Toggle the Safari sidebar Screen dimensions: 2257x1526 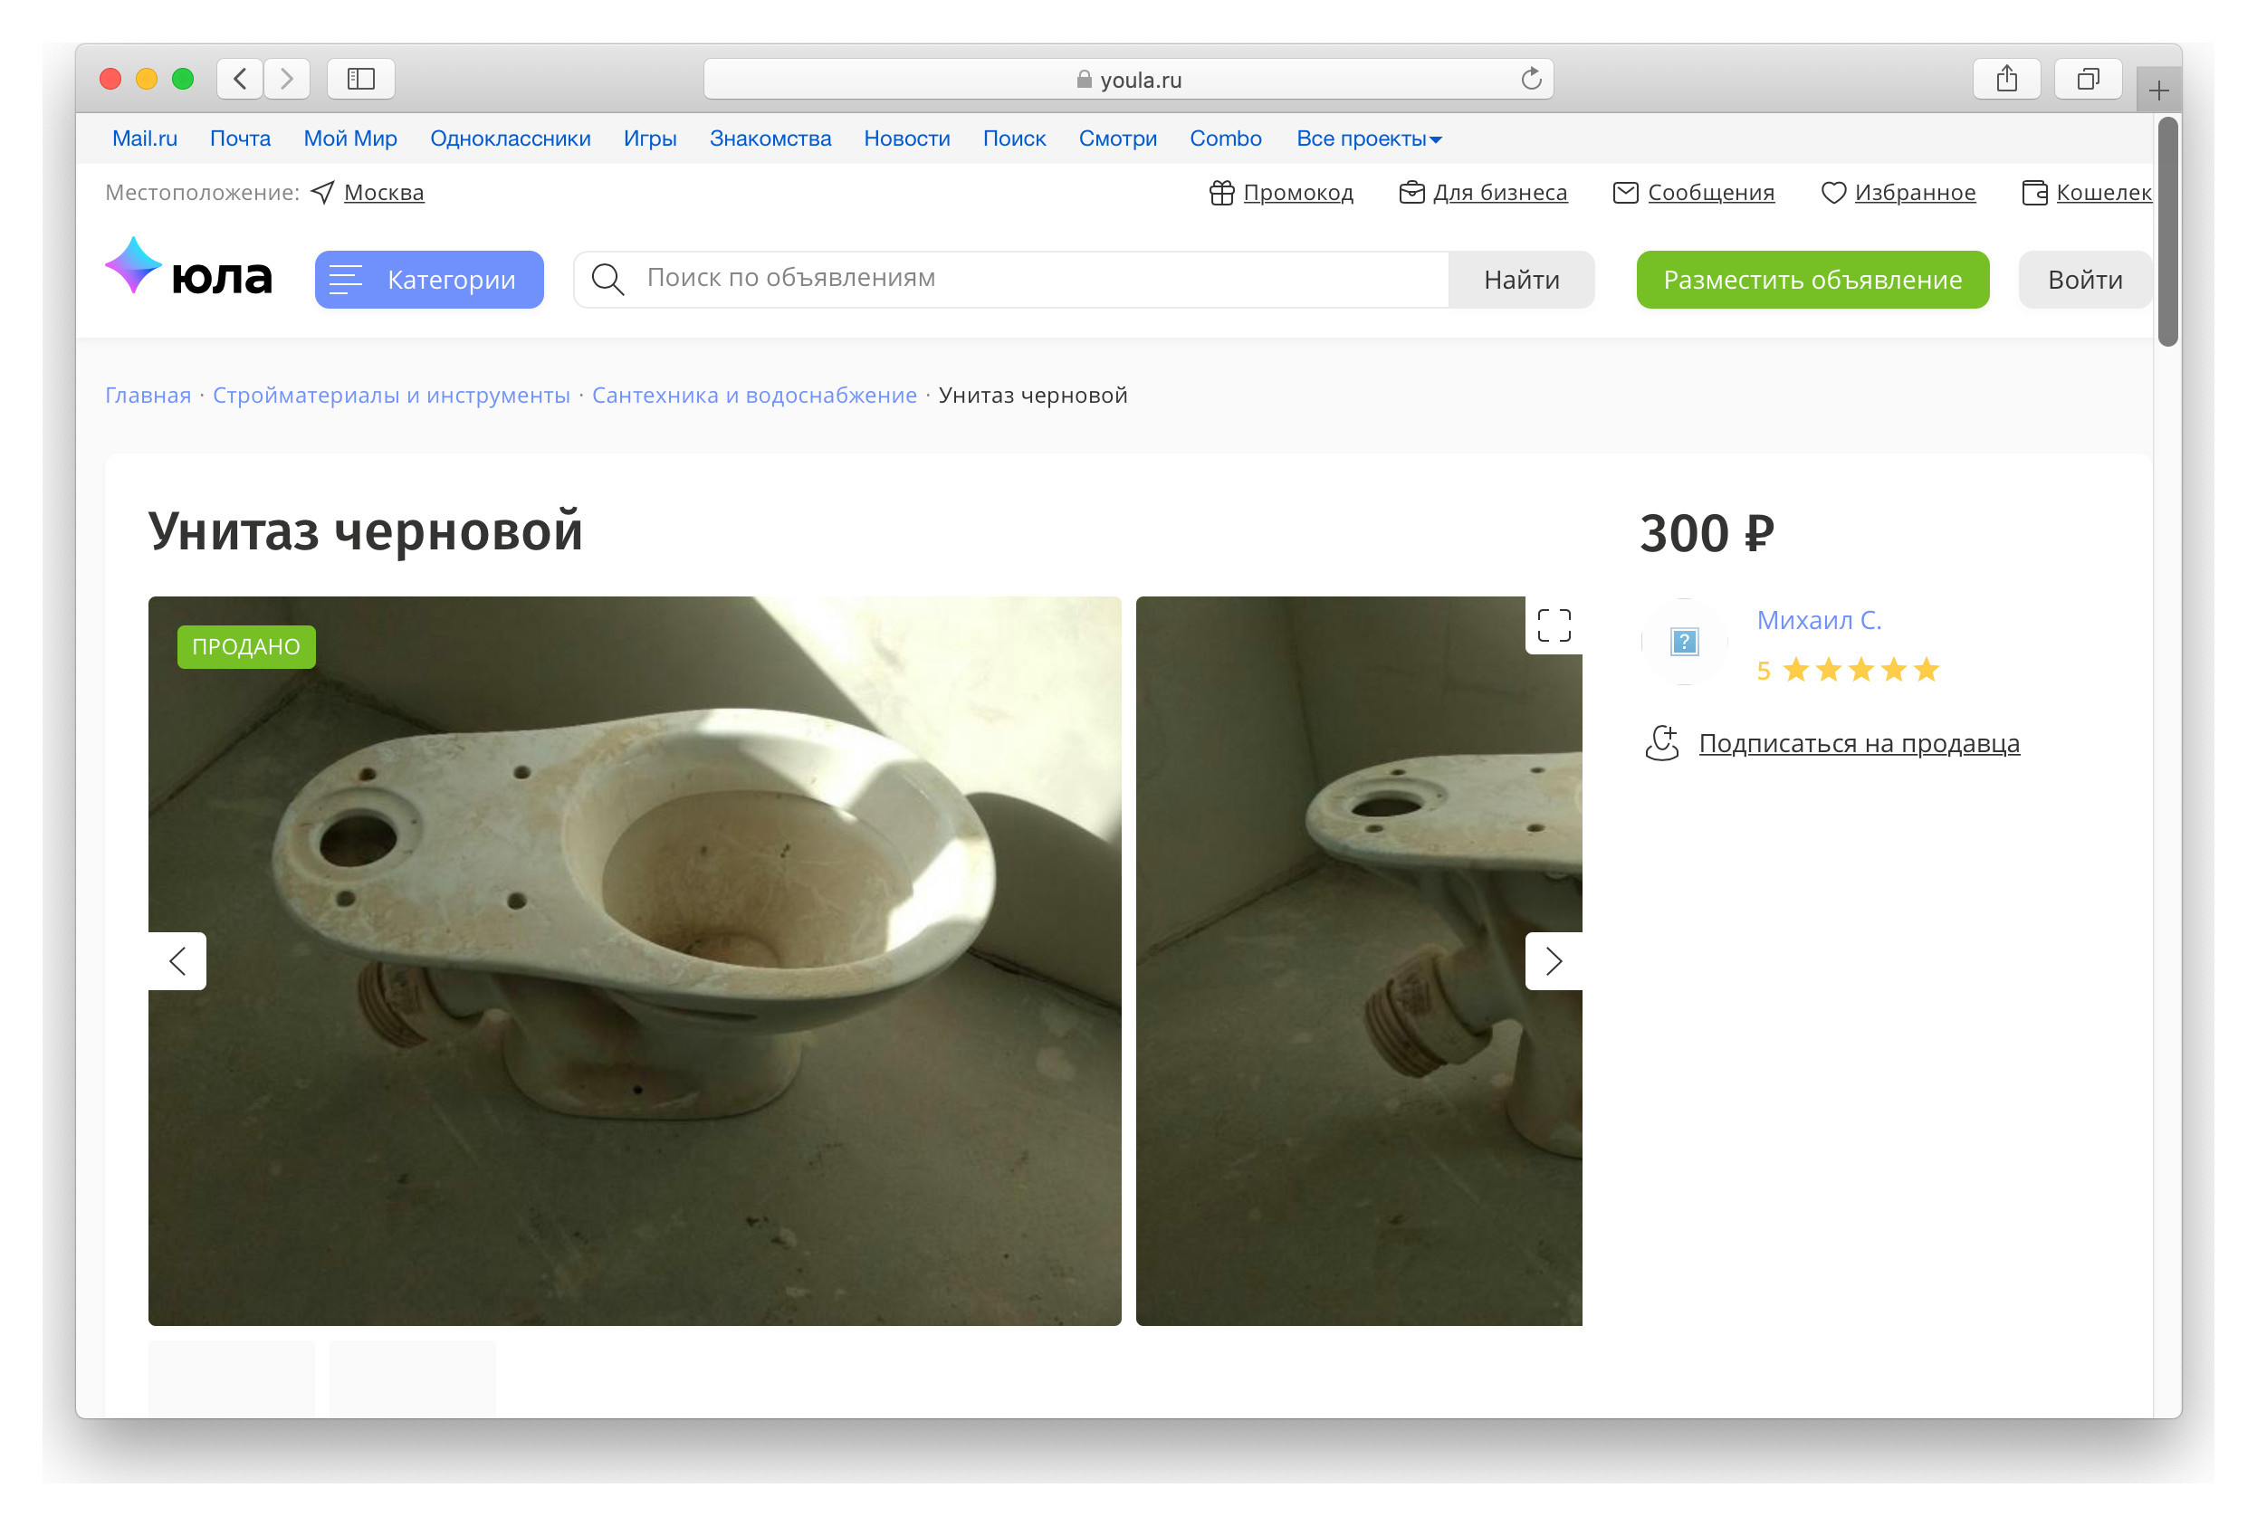coord(360,79)
